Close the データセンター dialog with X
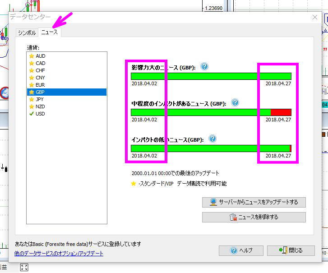This screenshot has height=273, width=328. pos(315,17)
